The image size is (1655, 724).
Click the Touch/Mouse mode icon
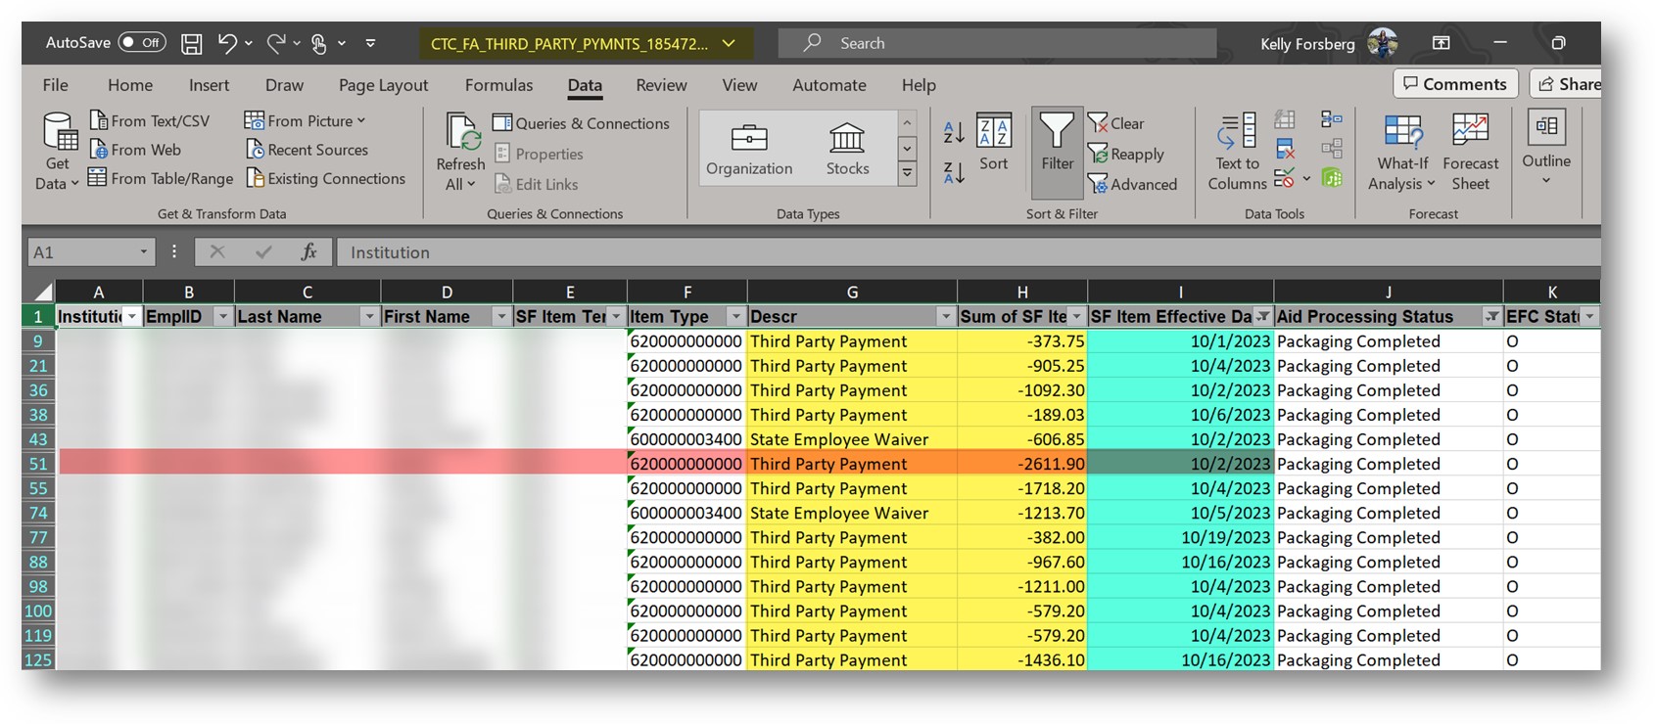tap(319, 43)
